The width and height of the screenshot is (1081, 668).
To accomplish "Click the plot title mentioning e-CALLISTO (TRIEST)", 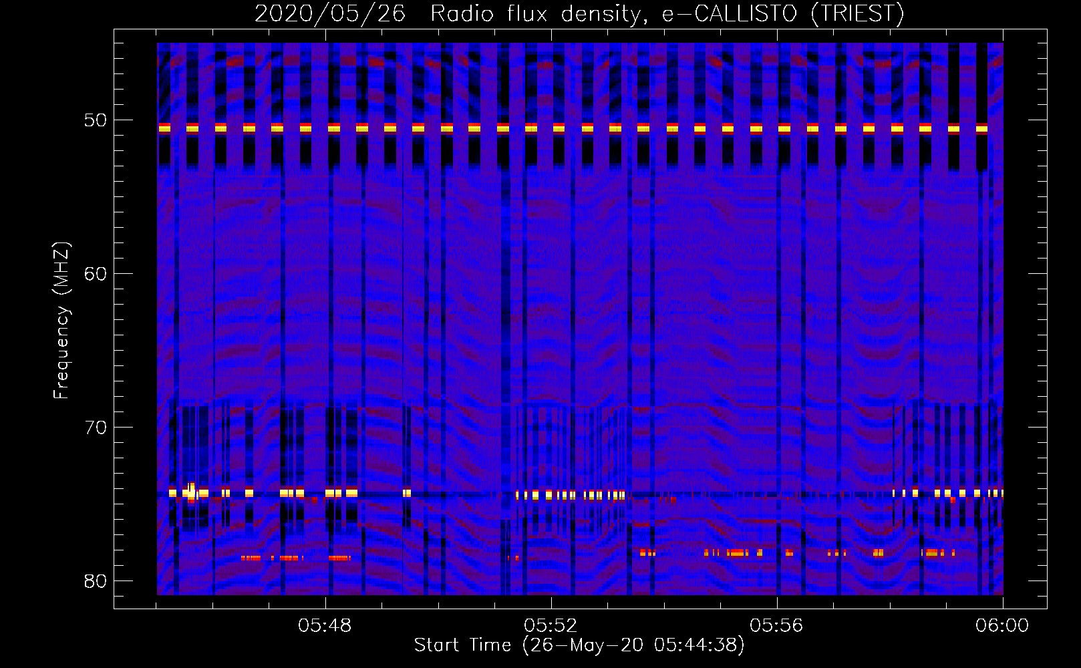I will (x=579, y=13).
